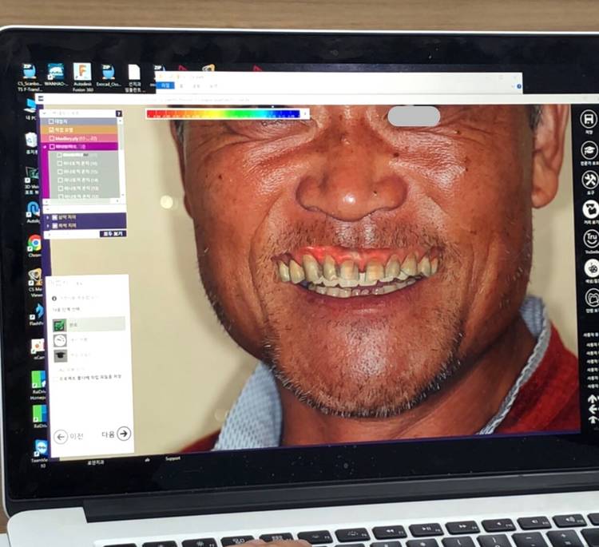Check the save project files checkbox in wizard

53,379
